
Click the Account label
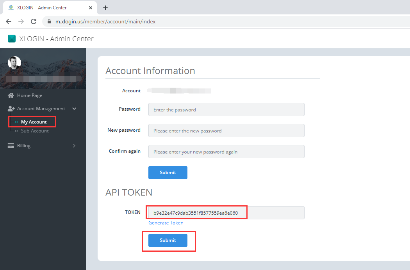click(131, 90)
